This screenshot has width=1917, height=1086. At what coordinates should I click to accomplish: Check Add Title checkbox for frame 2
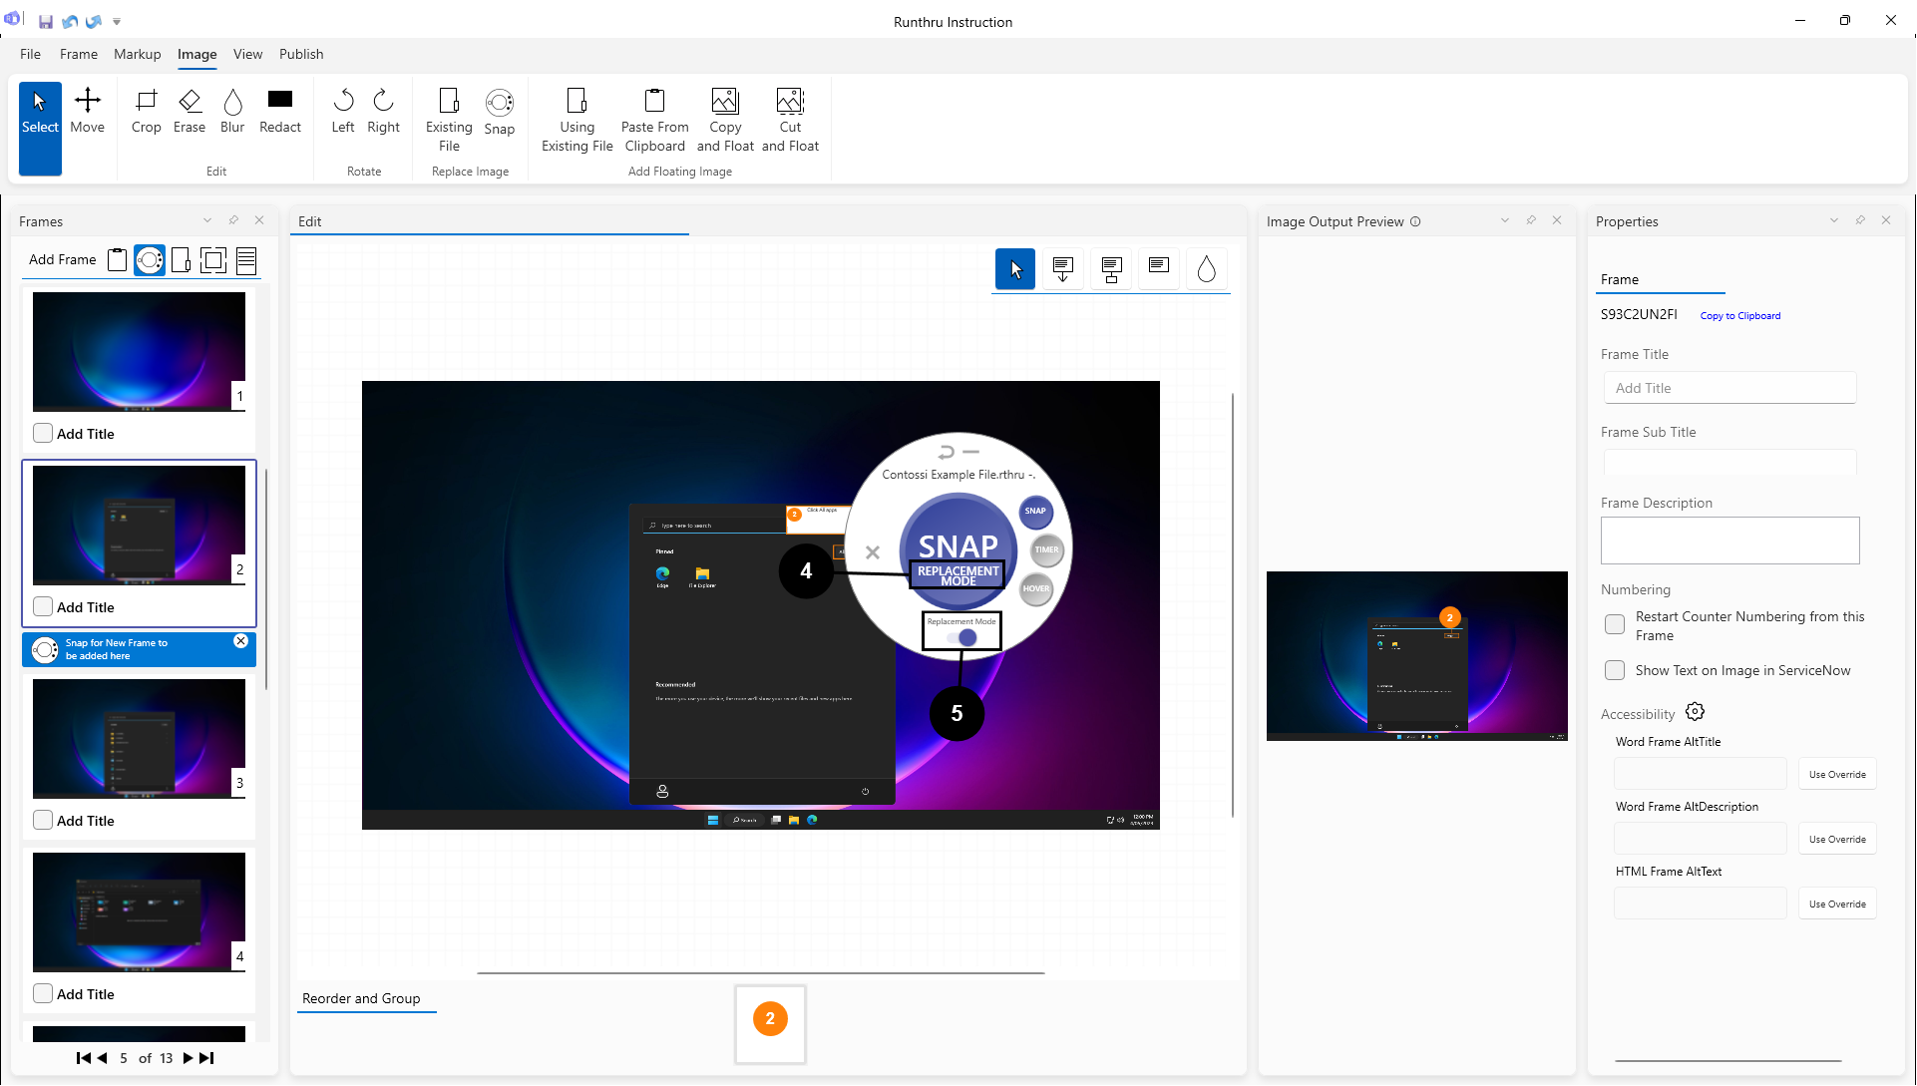pyautogui.click(x=43, y=606)
